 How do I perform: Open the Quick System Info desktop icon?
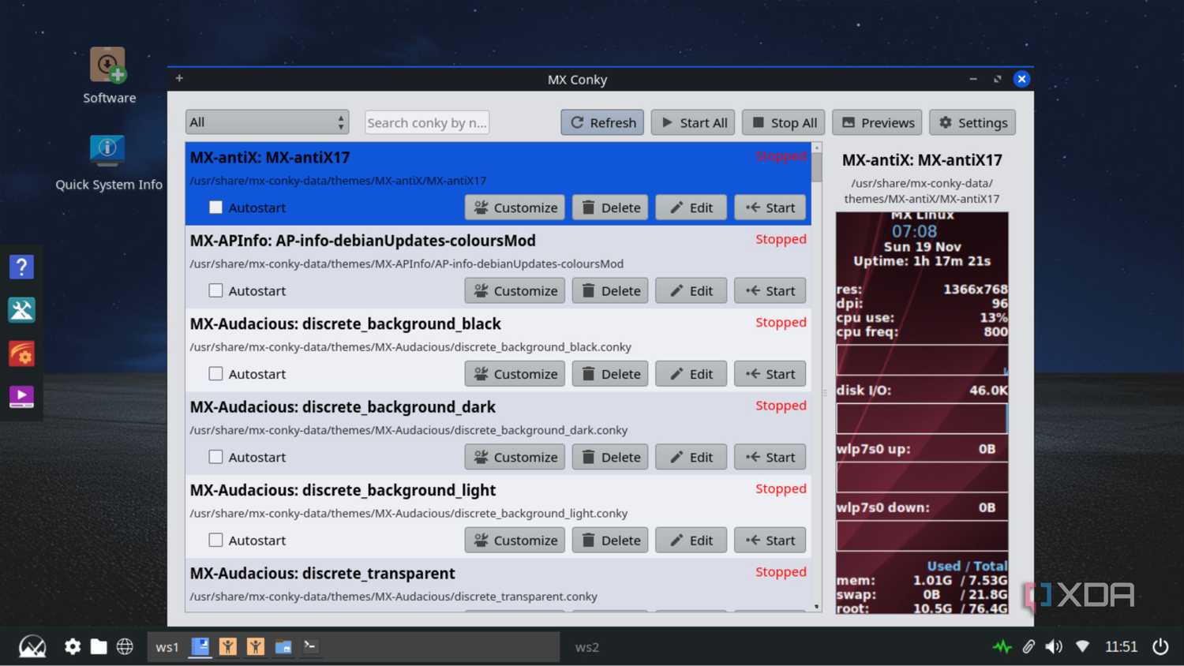tap(108, 163)
